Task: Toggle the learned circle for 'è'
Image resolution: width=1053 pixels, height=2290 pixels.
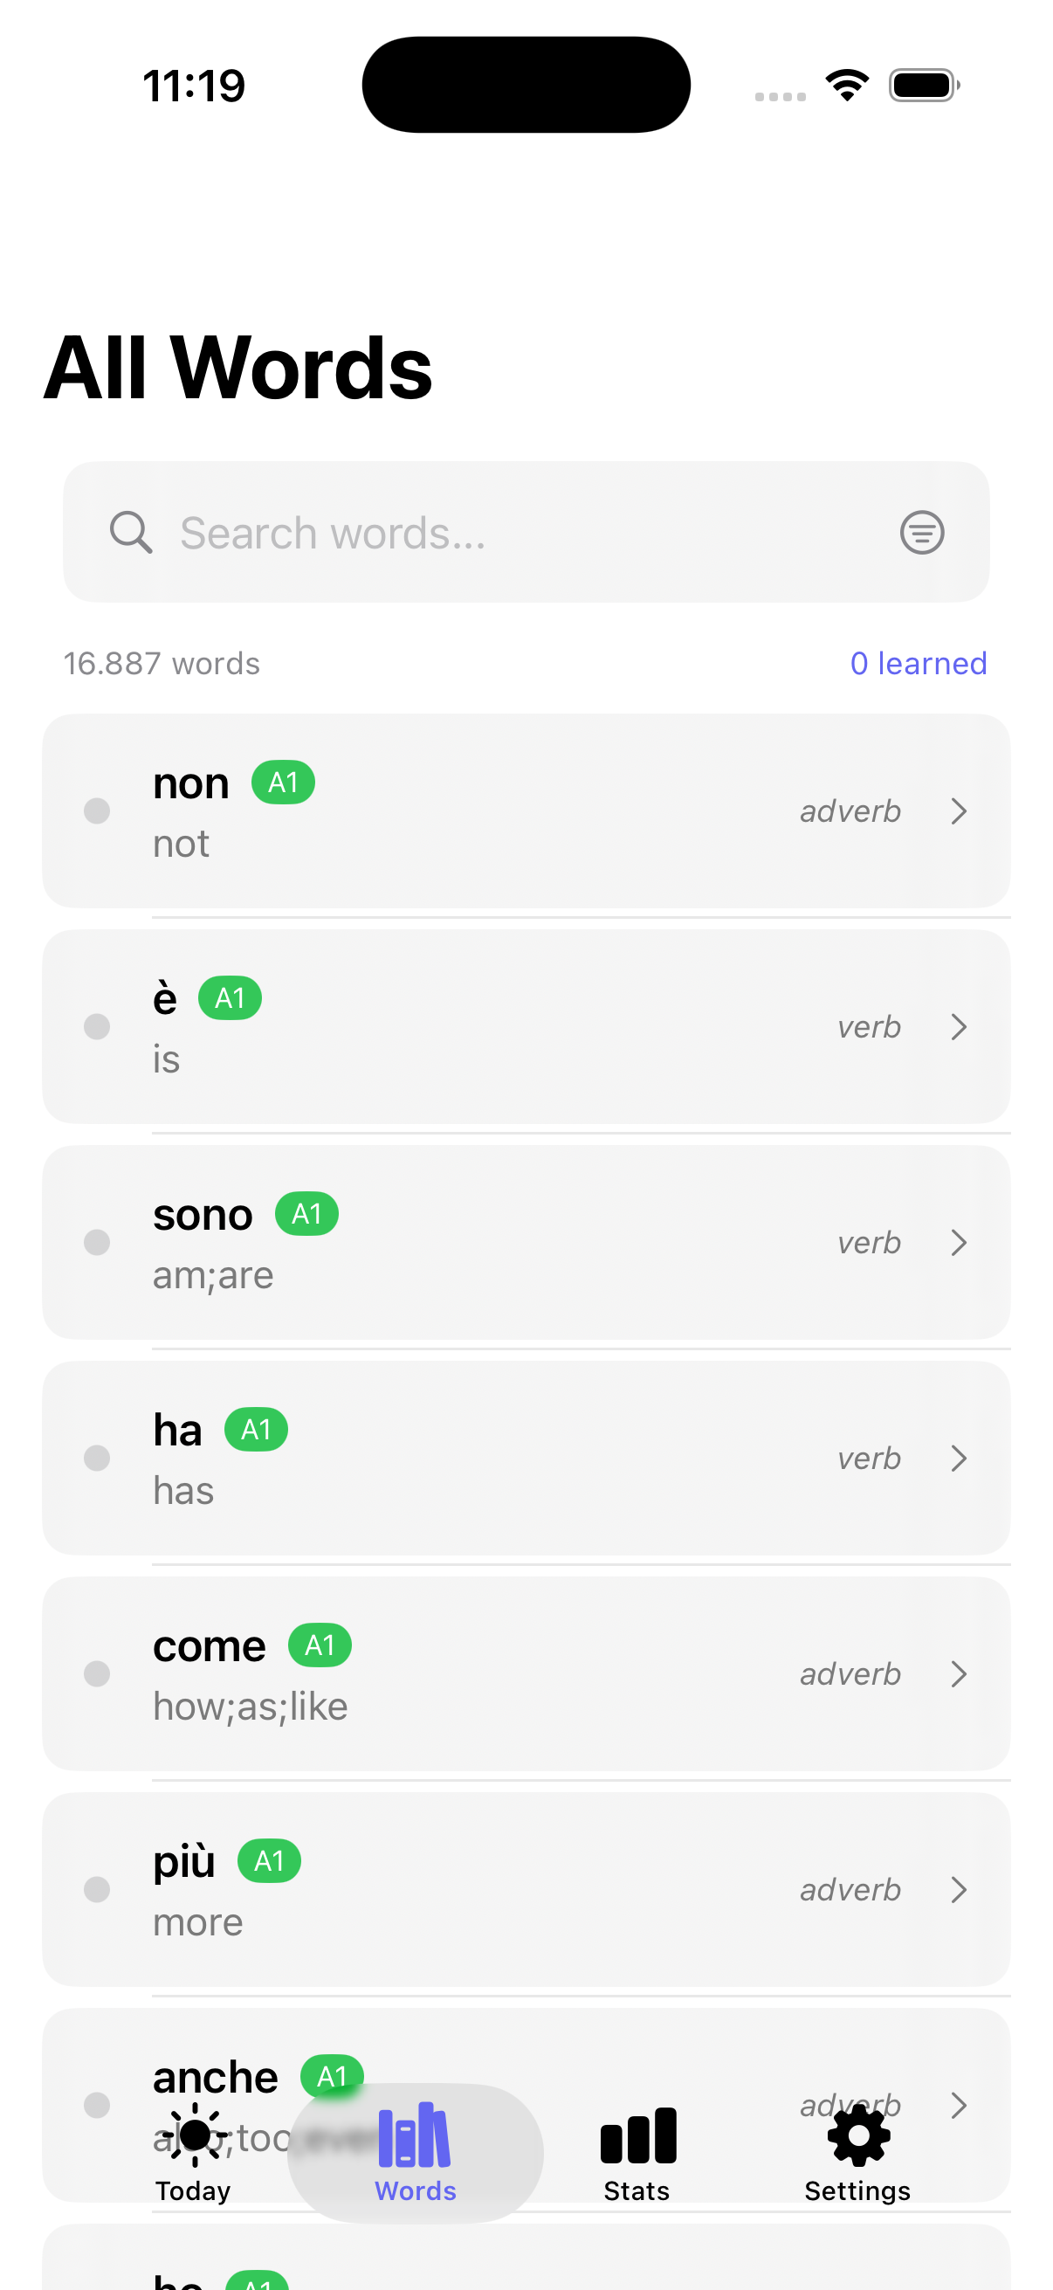Action: pos(96,1027)
